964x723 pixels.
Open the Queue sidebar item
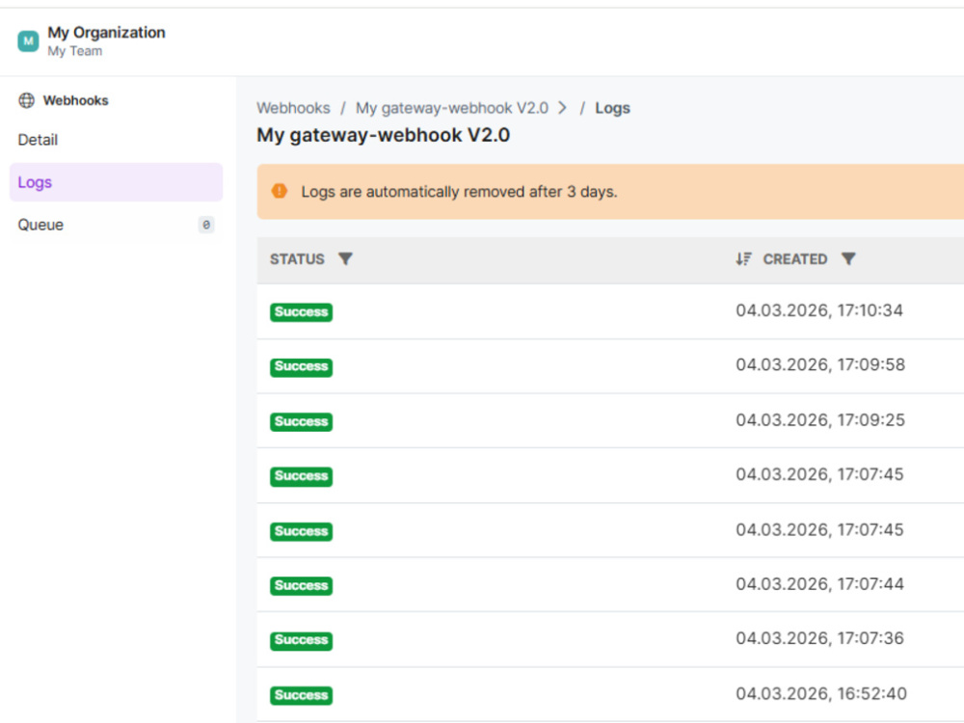click(x=117, y=225)
